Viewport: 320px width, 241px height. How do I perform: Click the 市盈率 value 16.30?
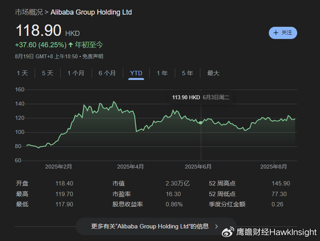pyautogui.click(x=173, y=194)
